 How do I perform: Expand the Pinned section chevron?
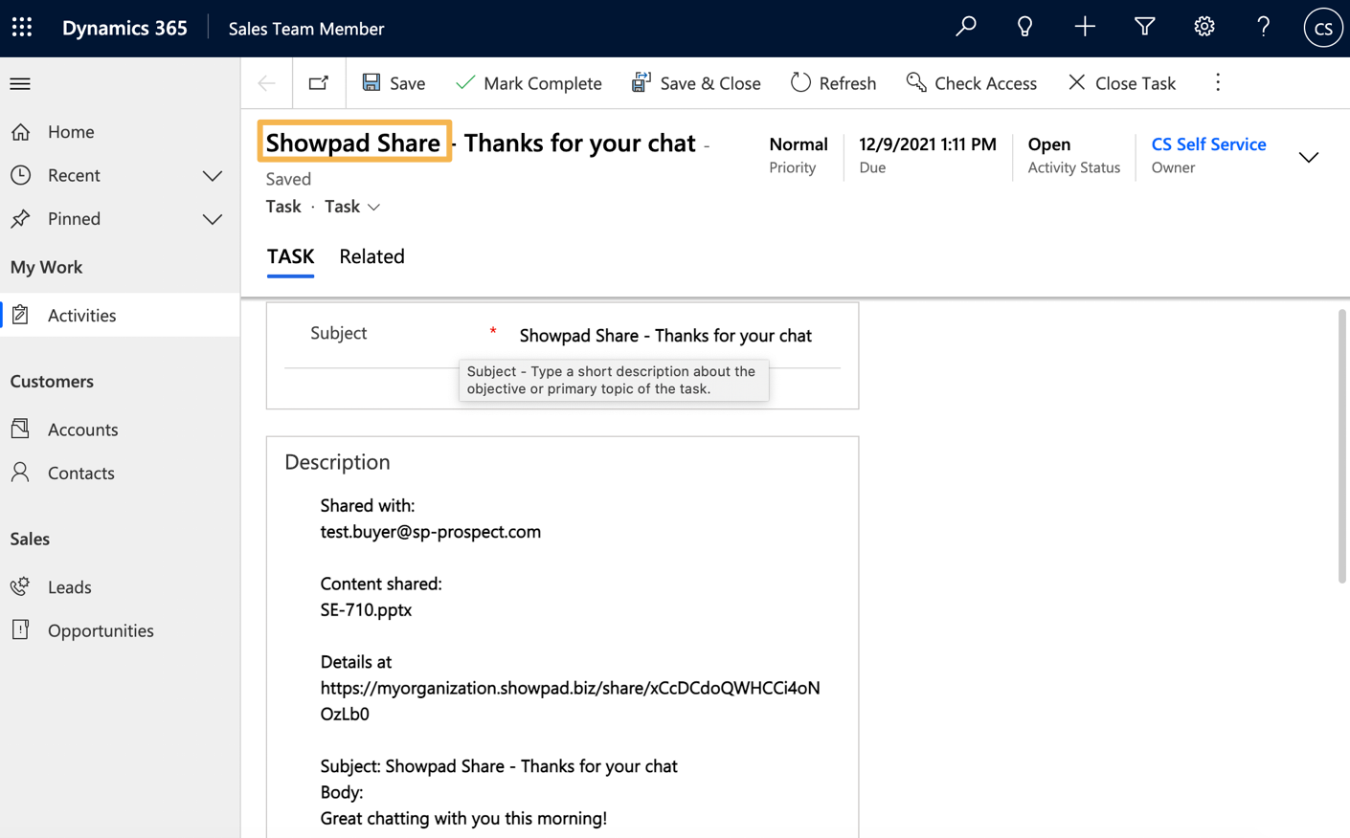click(x=212, y=219)
